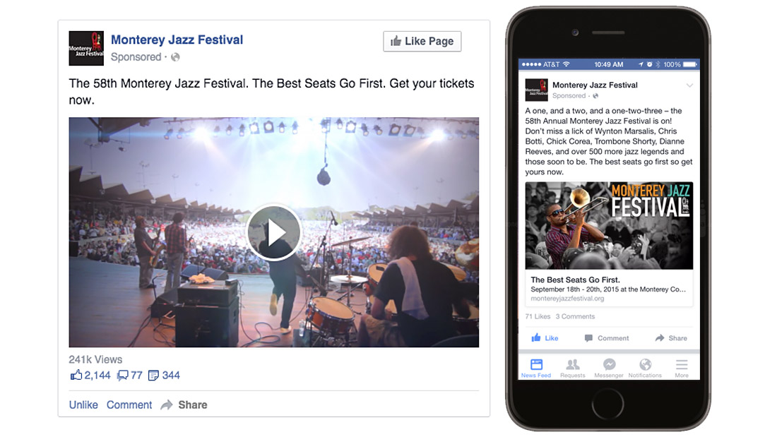The height and width of the screenshot is (437, 777).
Task: Expand the post options chevron on phone
Action: [689, 85]
